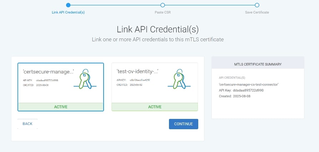
Task: Click 'certsecure-manager-cs-test-connector' in the summary
Action: tap(249, 84)
